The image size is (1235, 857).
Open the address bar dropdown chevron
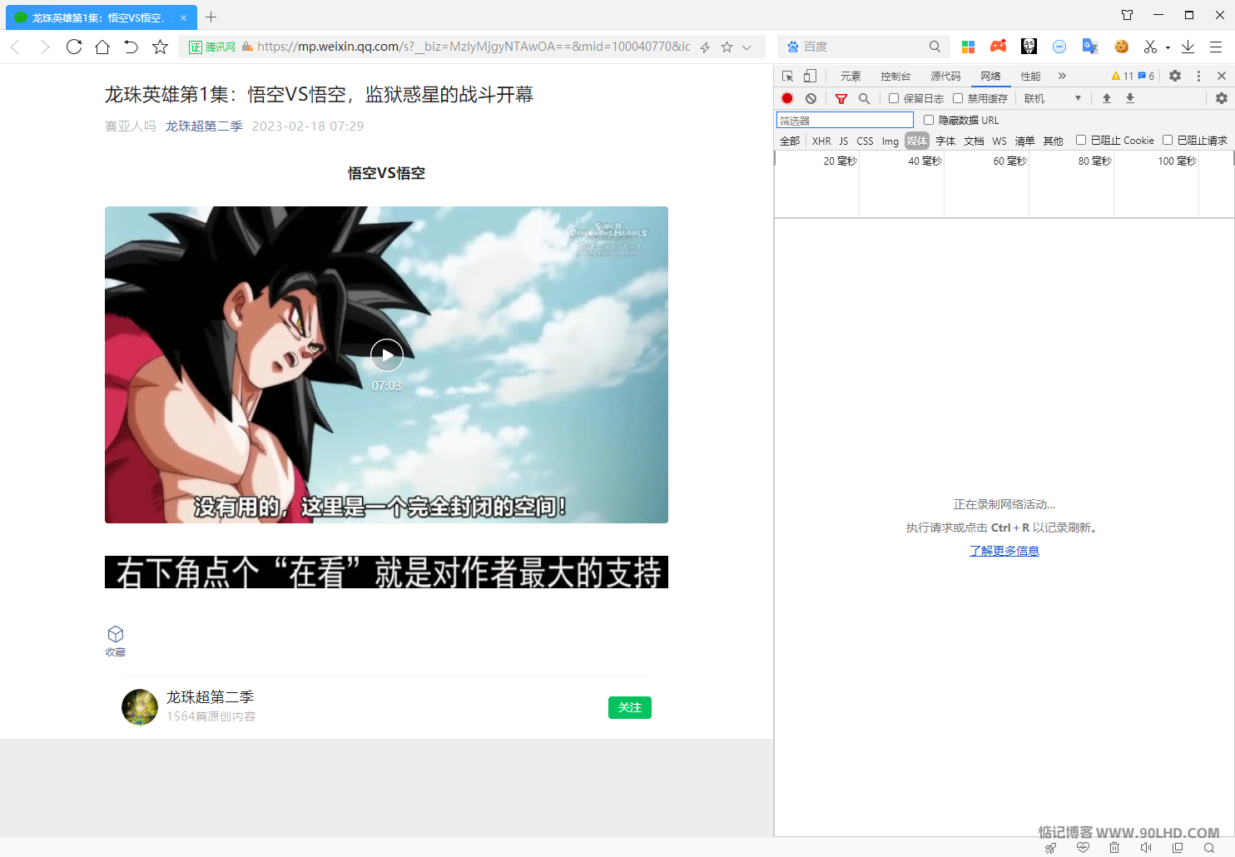[x=746, y=47]
